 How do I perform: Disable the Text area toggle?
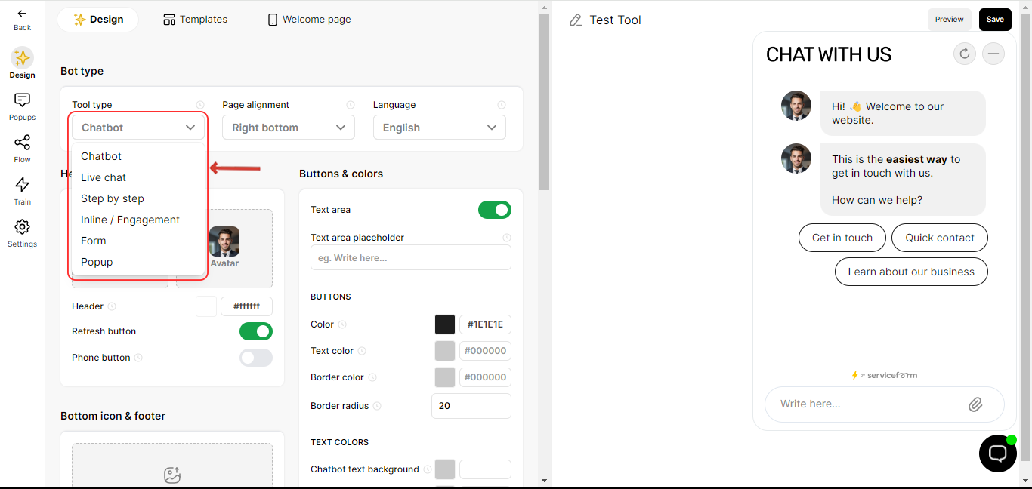tap(495, 210)
